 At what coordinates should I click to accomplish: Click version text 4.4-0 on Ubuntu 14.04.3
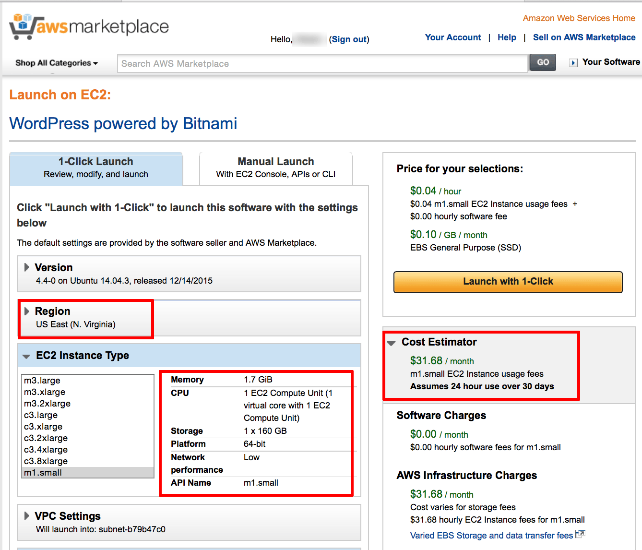pyautogui.click(x=124, y=281)
